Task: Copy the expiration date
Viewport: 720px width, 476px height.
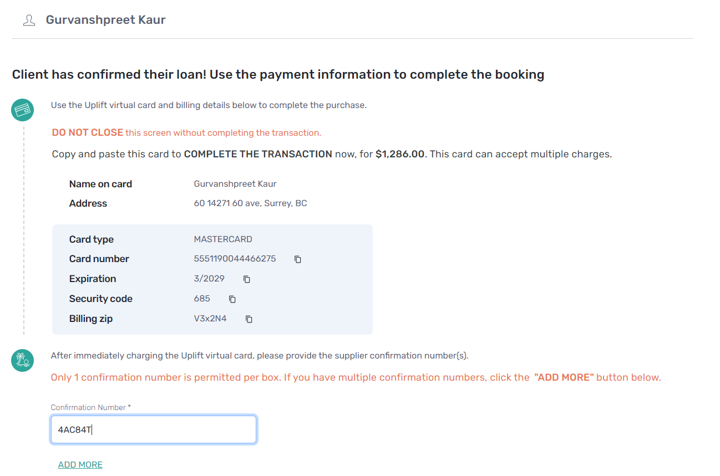Action: pyautogui.click(x=247, y=279)
